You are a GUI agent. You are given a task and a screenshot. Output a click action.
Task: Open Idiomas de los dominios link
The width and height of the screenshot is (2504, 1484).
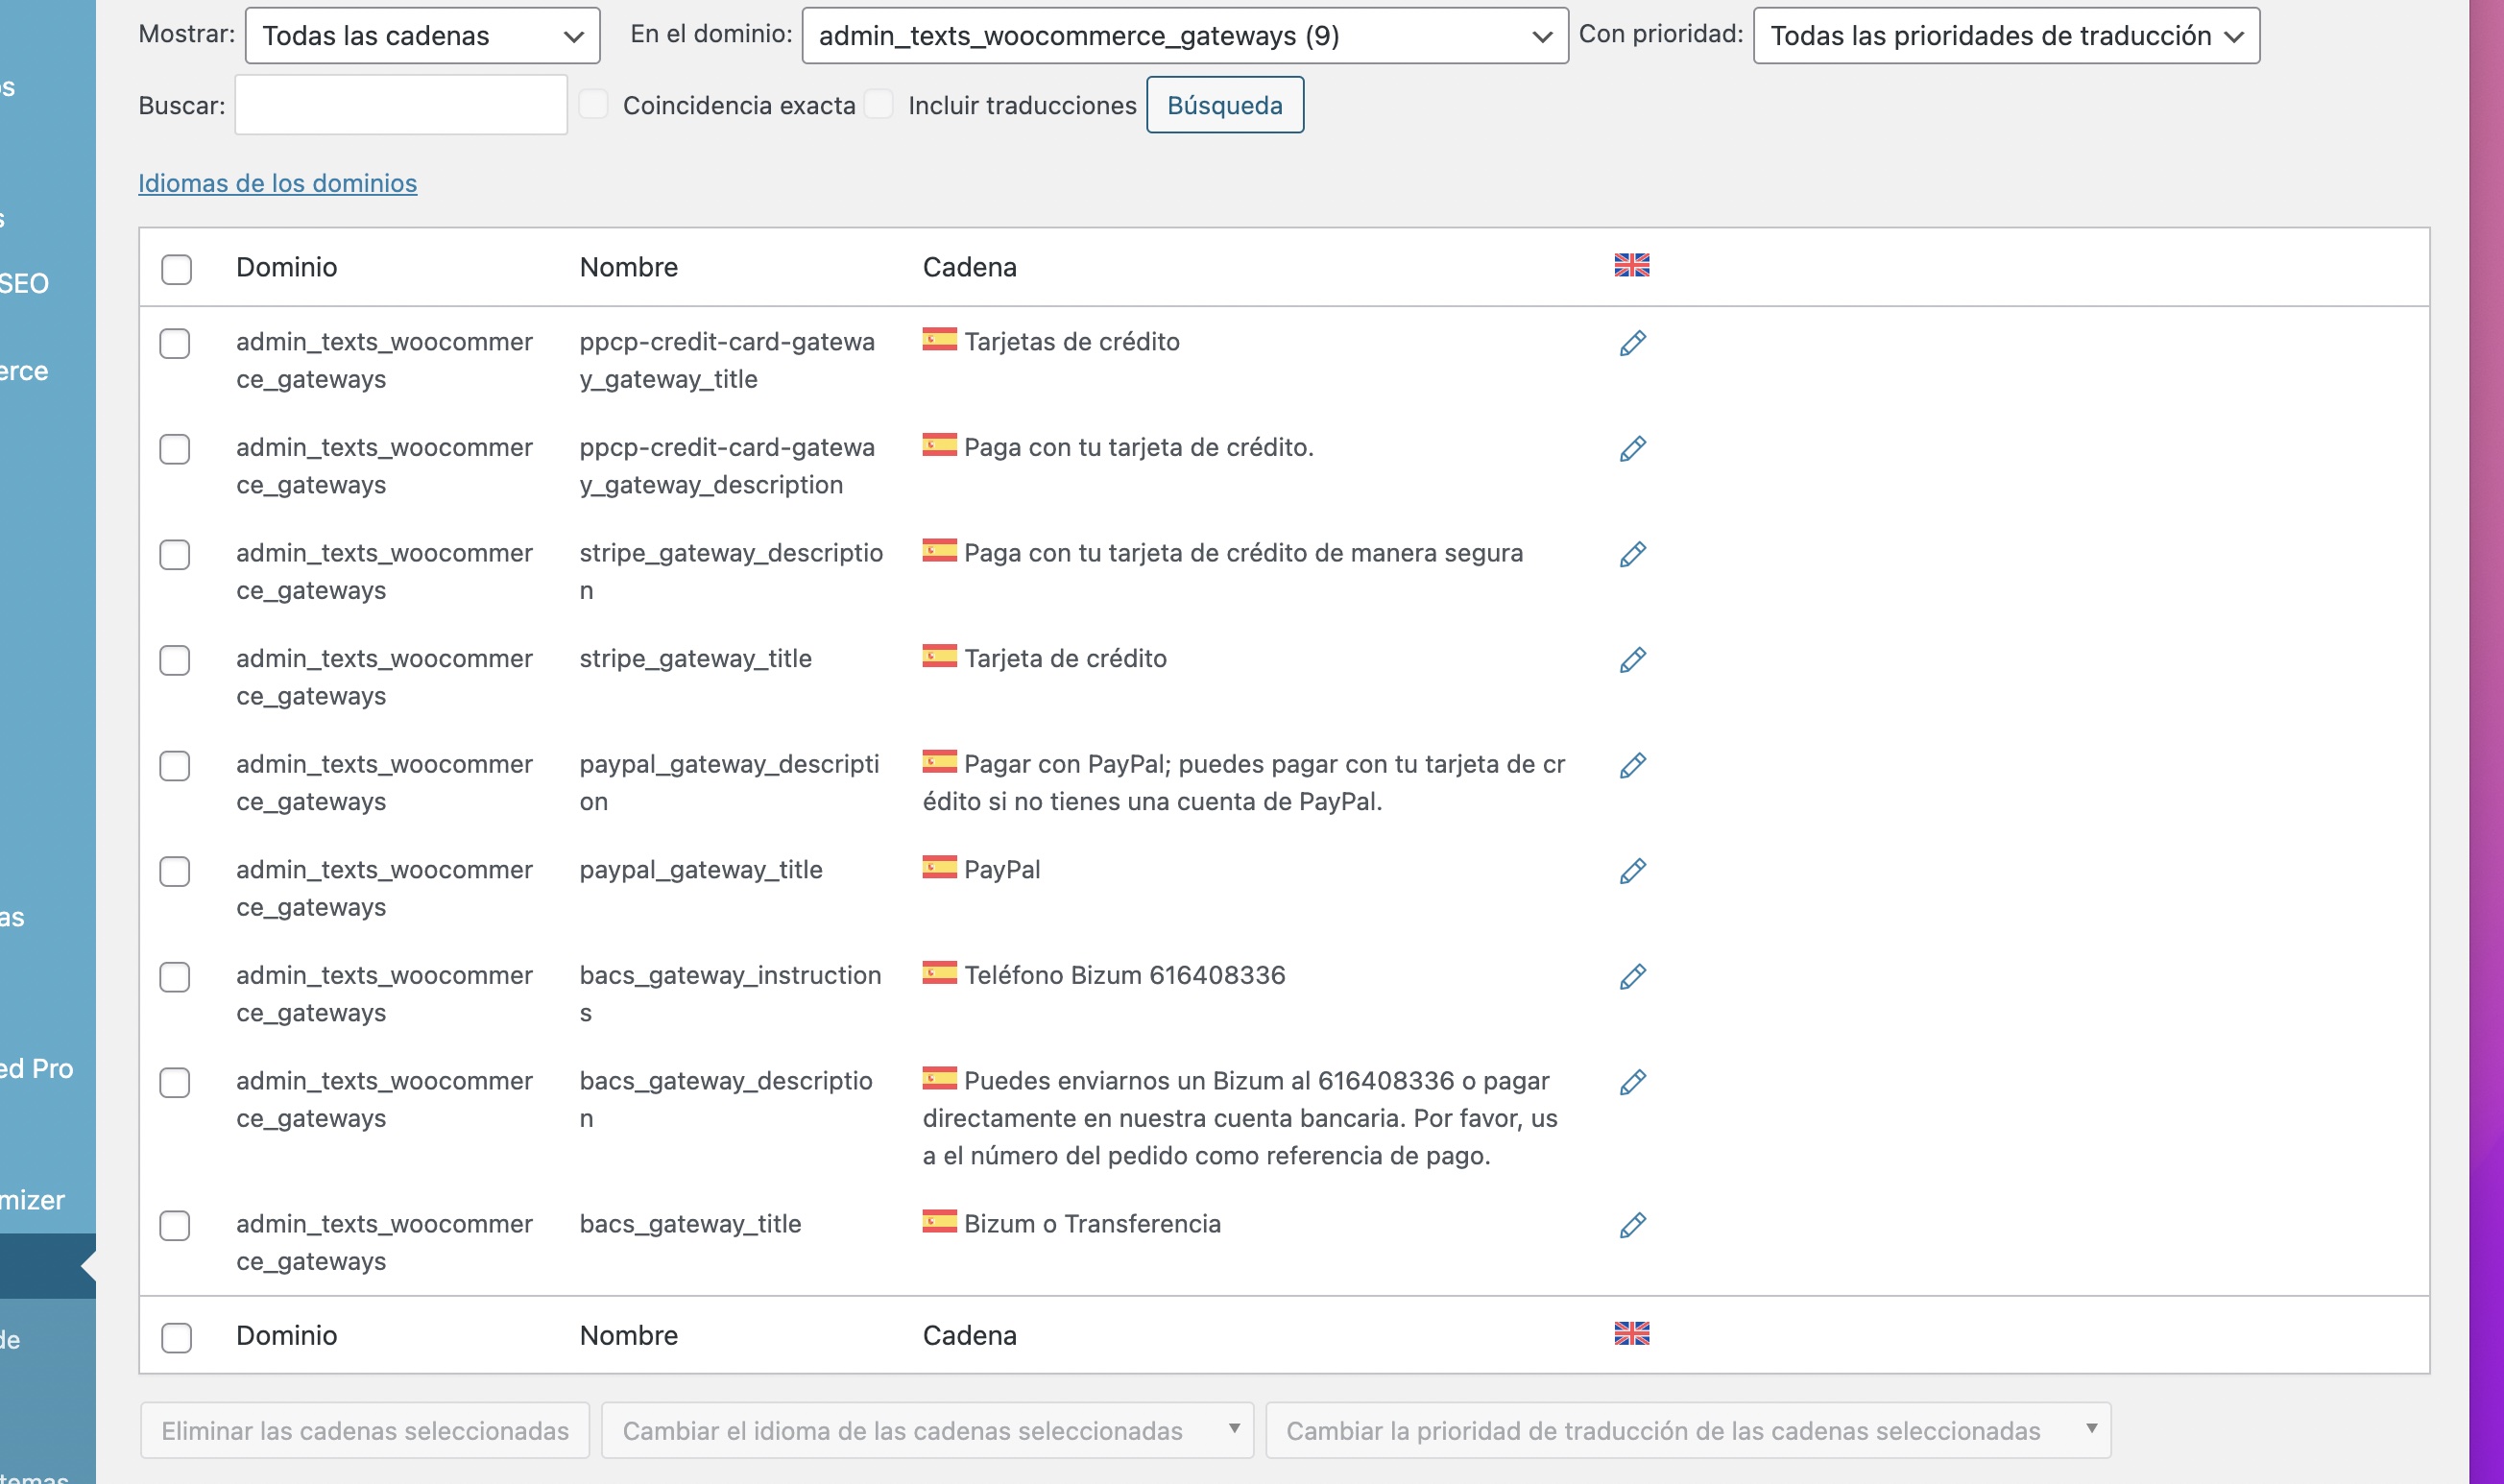[277, 183]
